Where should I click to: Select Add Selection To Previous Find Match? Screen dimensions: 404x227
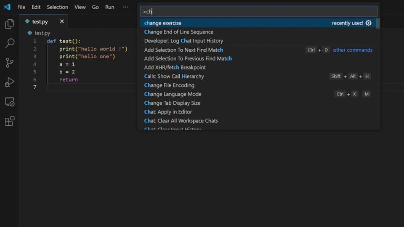click(x=258, y=58)
